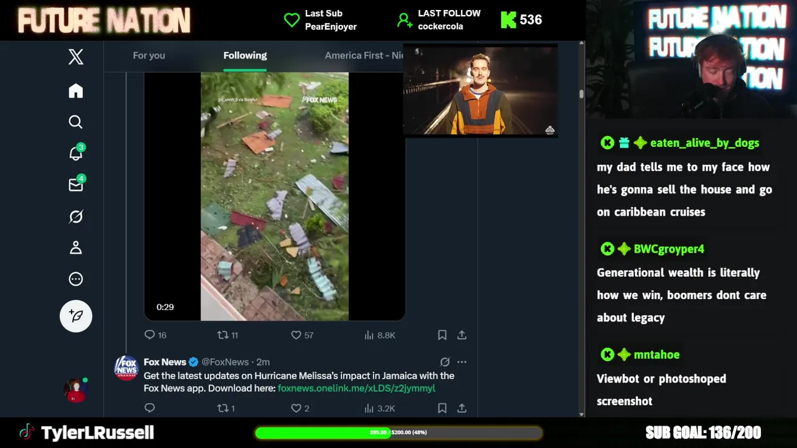Bookmark the hurricane video post

[442, 335]
